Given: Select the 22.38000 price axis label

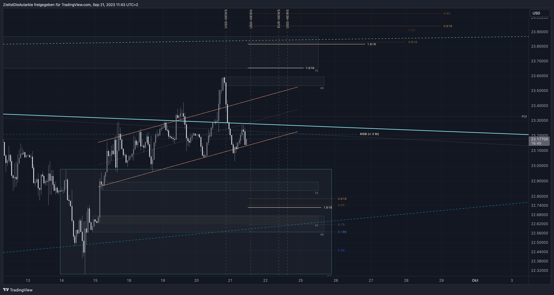Looking at the screenshot, I should point(540,261).
